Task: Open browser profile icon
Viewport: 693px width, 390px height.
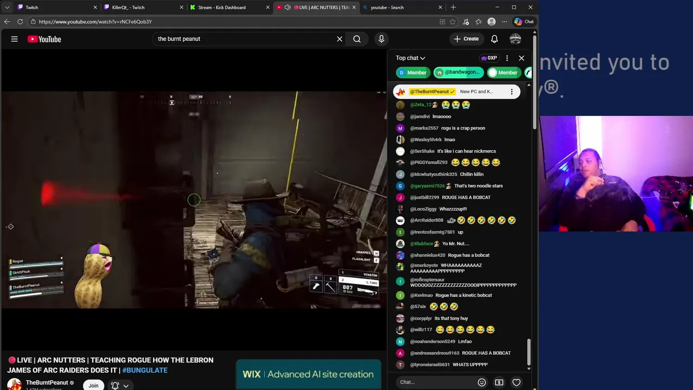Action: point(492,22)
